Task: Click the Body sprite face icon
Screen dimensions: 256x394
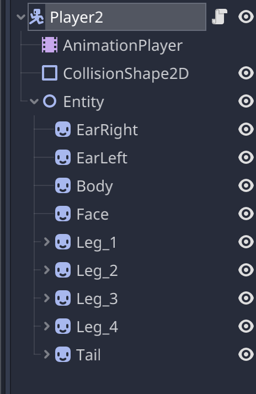Action: (x=63, y=186)
